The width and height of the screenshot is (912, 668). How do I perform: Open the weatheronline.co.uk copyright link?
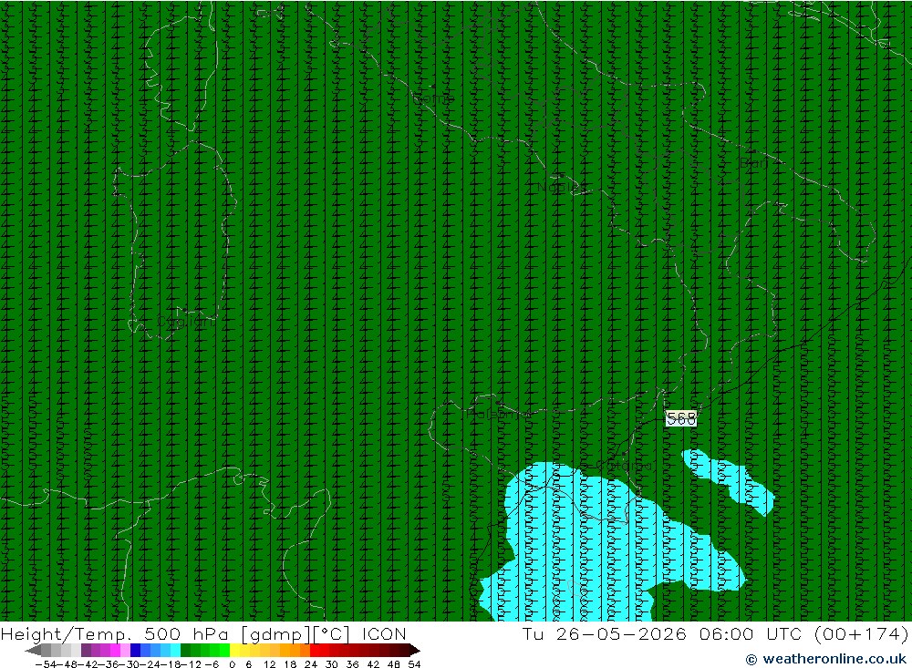pyautogui.click(x=826, y=659)
